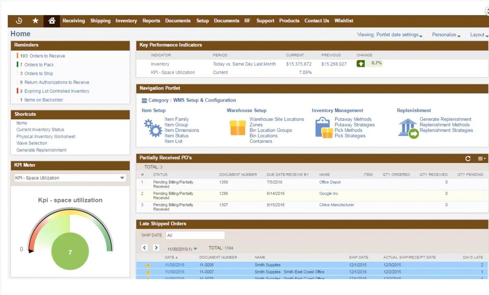This screenshot has height=295, width=489.
Task: Click the Ship Date filter field
Action: pyautogui.click(x=195, y=235)
